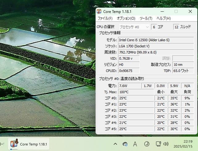Click the コア #4 current temperature 21℃
The width and height of the screenshot is (198, 151).
tap(136, 123)
